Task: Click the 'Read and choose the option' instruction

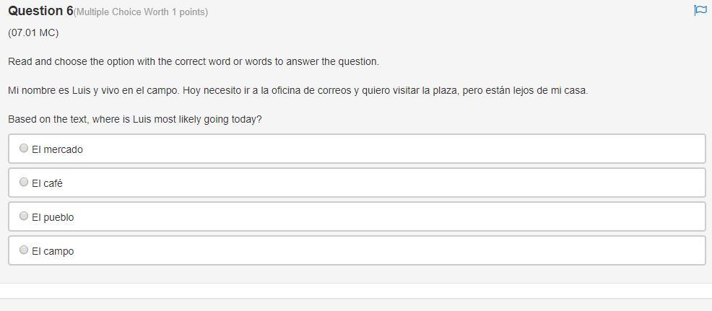Action: 194,61
